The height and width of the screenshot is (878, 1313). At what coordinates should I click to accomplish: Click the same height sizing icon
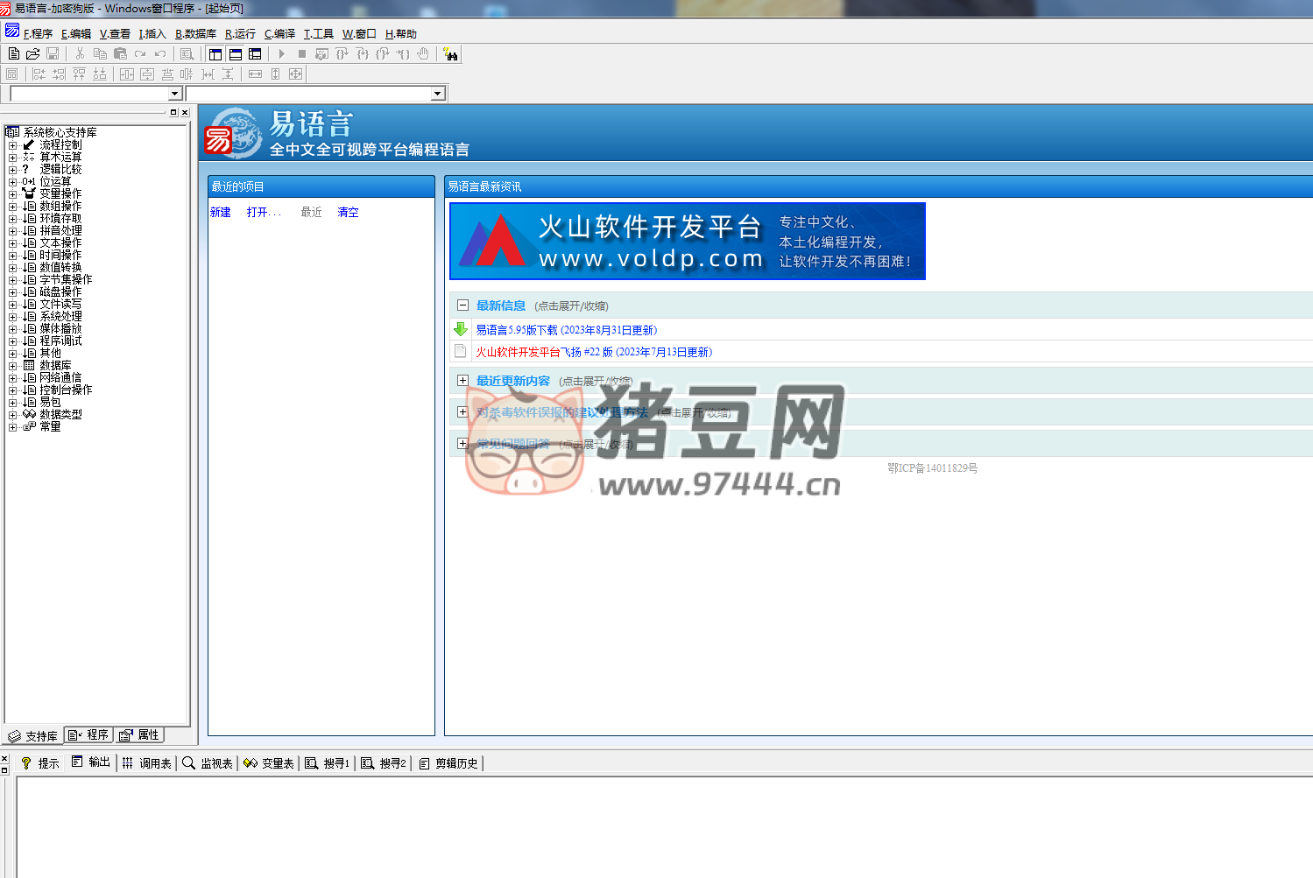pyautogui.click(x=275, y=74)
